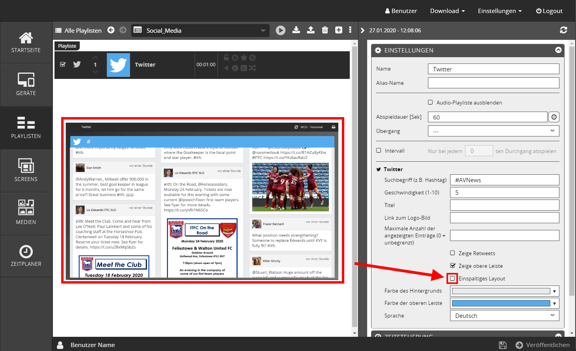Click the upload/export playlist icon
This screenshot has height=351, width=576.
pyautogui.click(x=311, y=30)
